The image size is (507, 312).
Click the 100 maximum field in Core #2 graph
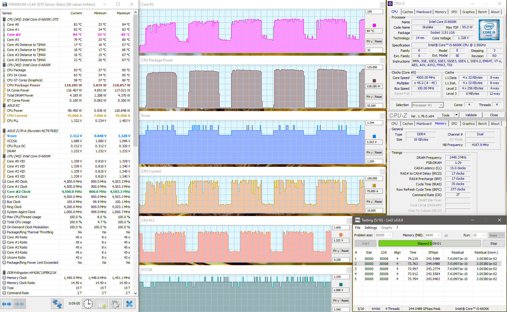coord(374,12)
